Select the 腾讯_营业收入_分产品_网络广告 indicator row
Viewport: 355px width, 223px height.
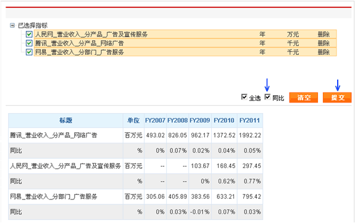185,43
